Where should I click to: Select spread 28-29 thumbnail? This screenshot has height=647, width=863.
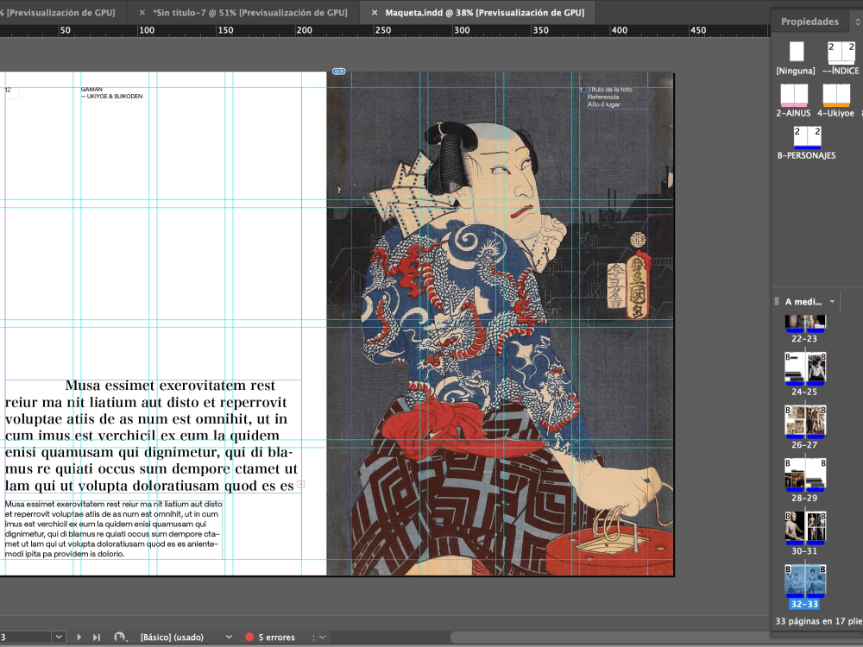click(x=804, y=474)
